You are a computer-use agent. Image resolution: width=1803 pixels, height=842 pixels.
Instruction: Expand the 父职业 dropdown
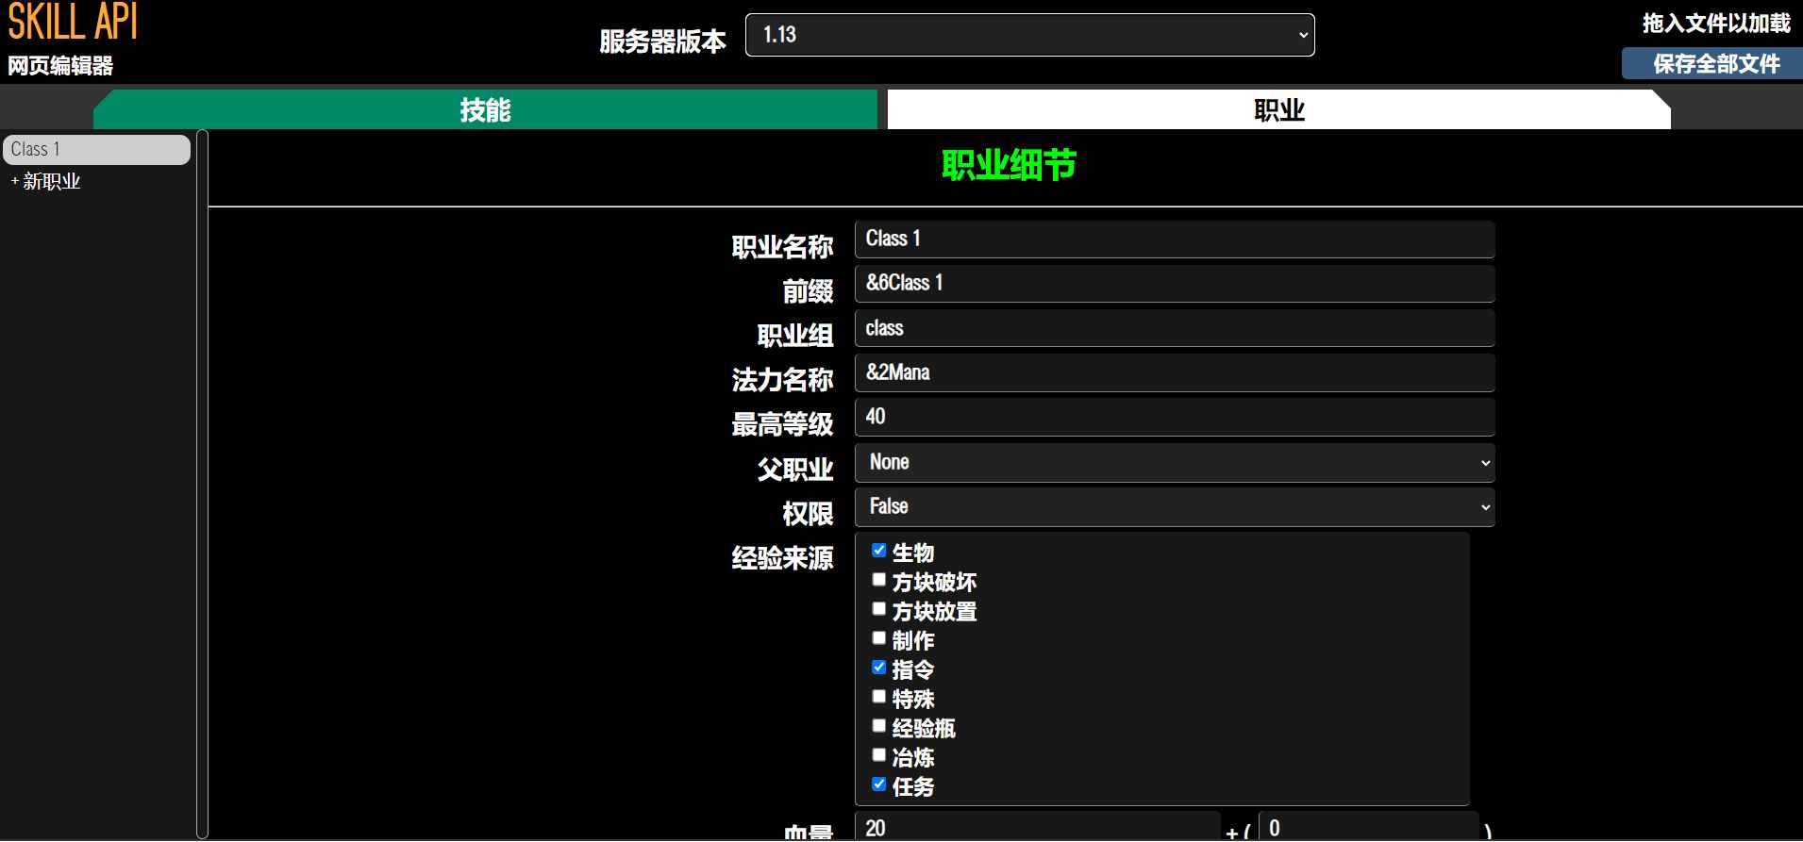tap(1174, 463)
